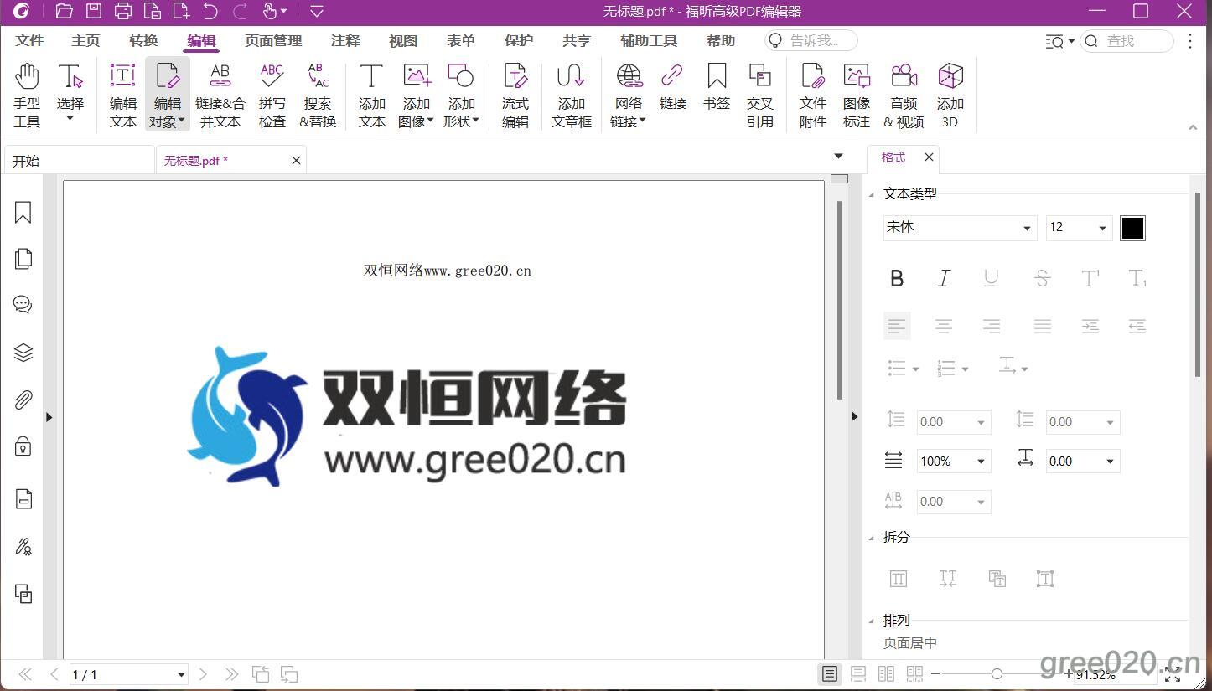Show the Comments side panel
Screen dimensions: 1212x691
(23, 305)
